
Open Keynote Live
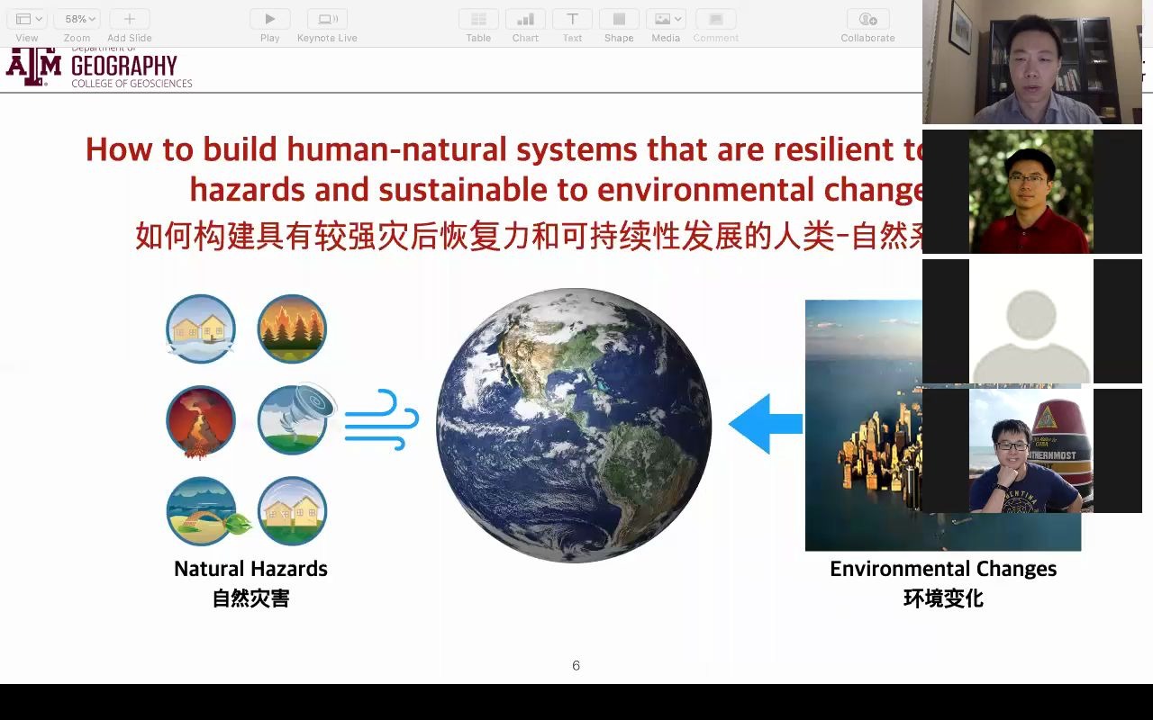point(326,19)
